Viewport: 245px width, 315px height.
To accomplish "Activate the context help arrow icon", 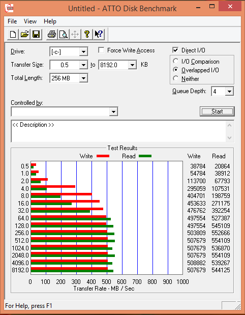I will click(99, 34).
